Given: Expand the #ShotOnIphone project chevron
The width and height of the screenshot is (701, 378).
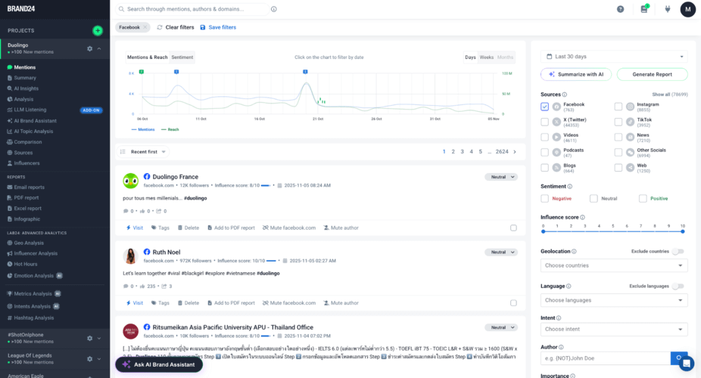Looking at the screenshot, I should (99, 338).
